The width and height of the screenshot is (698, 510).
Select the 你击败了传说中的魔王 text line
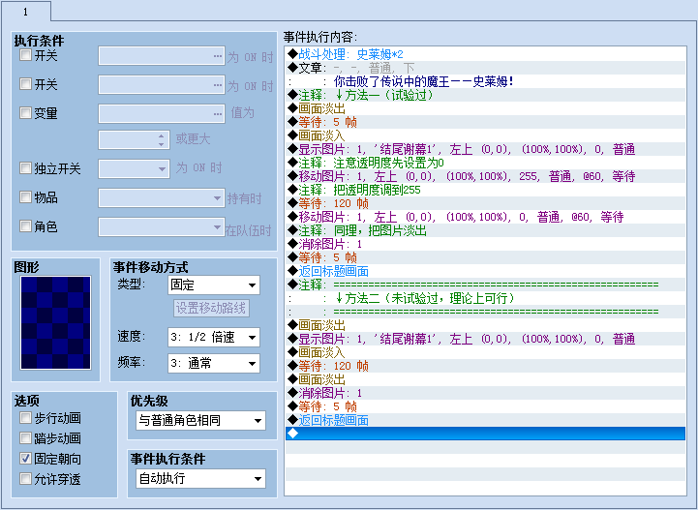click(x=485, y=81)
